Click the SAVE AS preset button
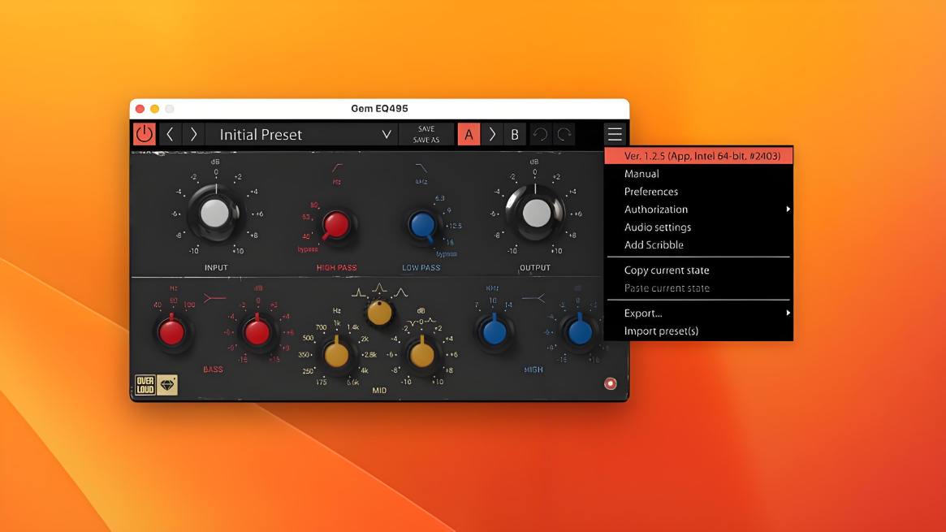 point(426,140)
